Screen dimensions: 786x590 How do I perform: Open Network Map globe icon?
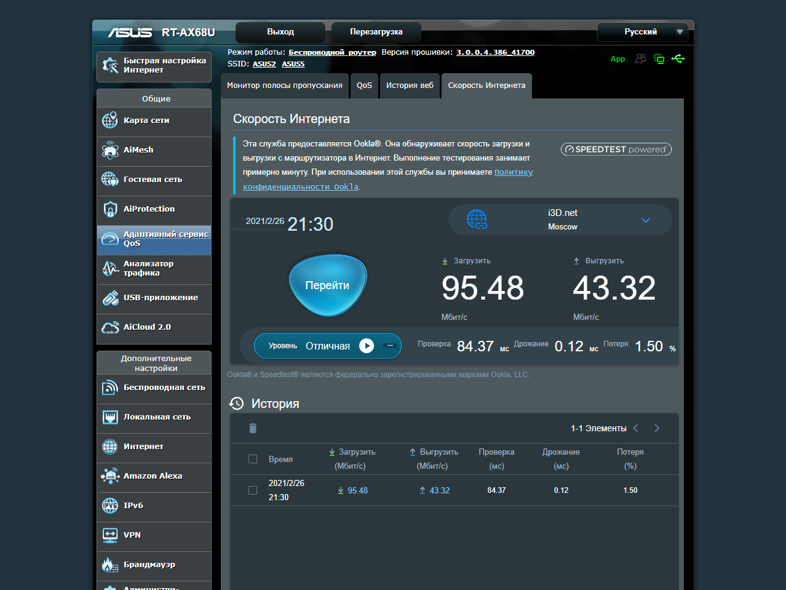point(110,121)
